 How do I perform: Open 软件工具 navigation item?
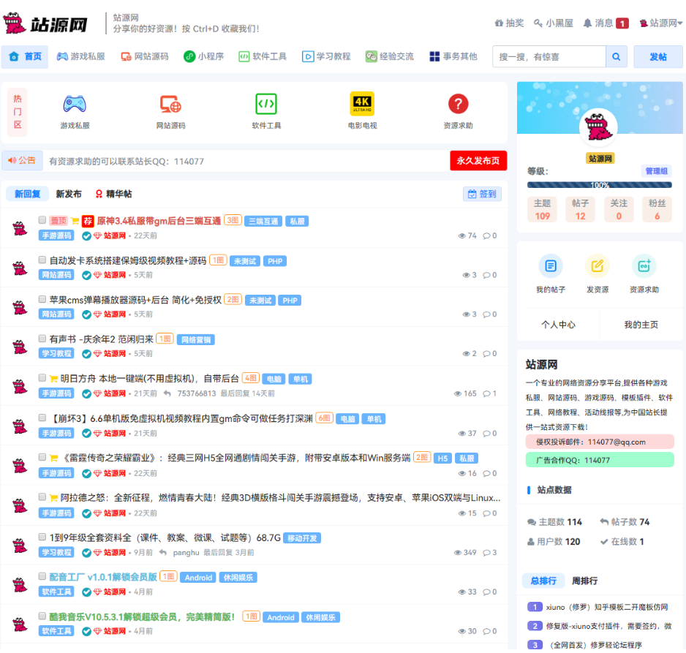point(263,56)
